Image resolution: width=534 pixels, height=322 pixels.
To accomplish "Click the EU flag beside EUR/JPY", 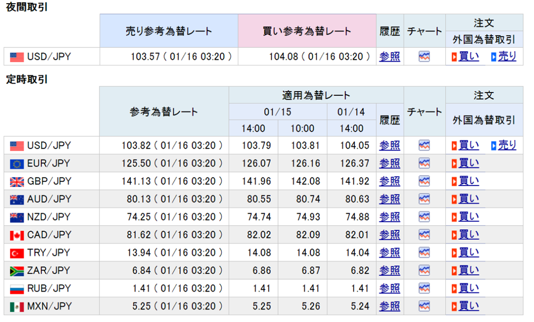I will click(17, 164).
